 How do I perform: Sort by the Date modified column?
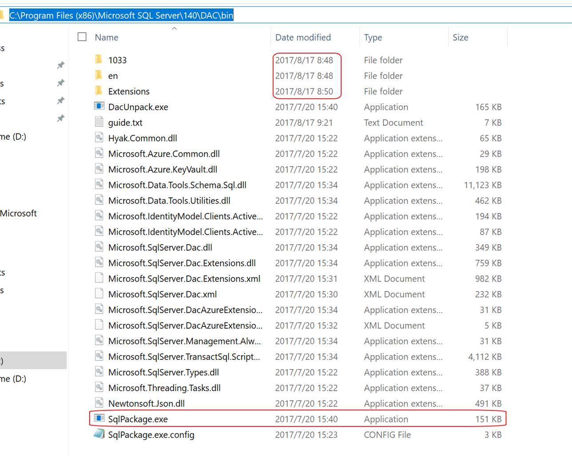click(303, 38)
